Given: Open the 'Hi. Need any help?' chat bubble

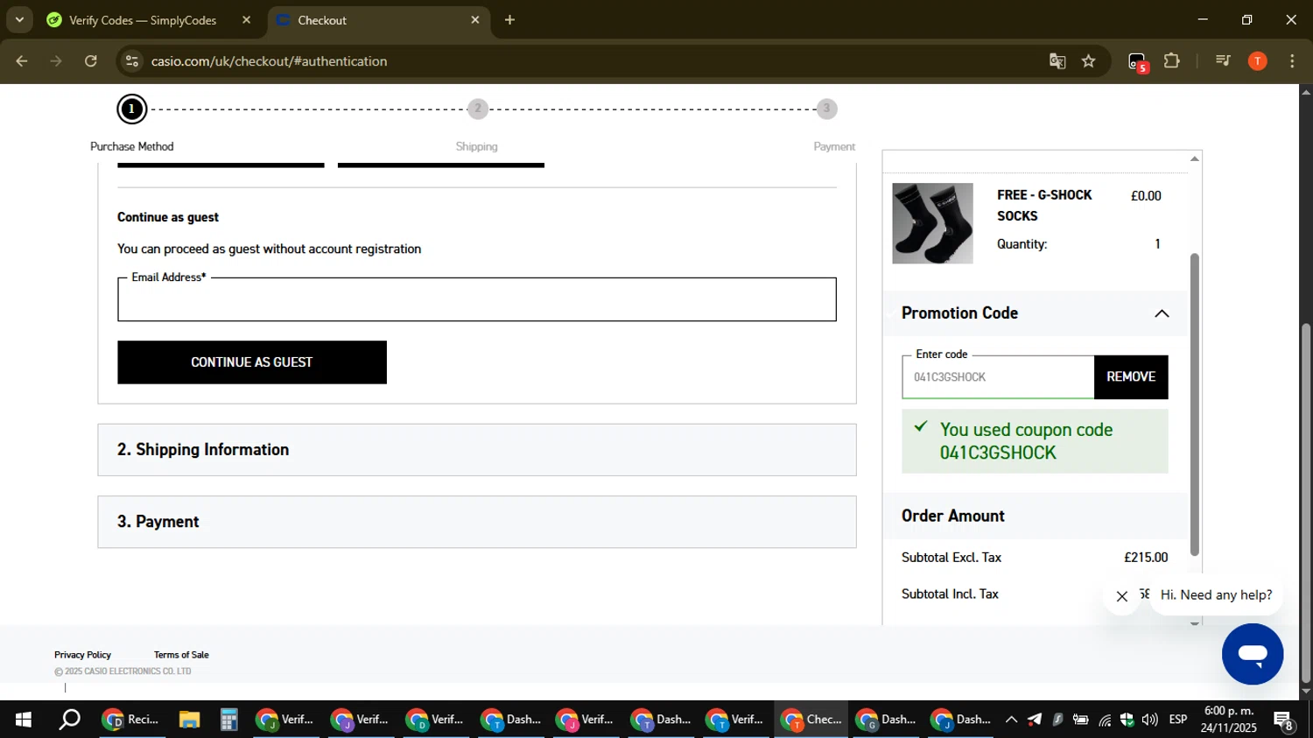Looking at the screenshot, I should tap(1216, 595).
